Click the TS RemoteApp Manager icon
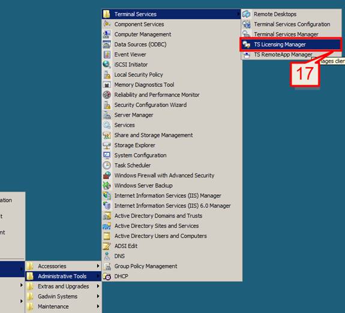Viewport: 345px width, 313px height. pyautogui.click(x=247, y=55)
